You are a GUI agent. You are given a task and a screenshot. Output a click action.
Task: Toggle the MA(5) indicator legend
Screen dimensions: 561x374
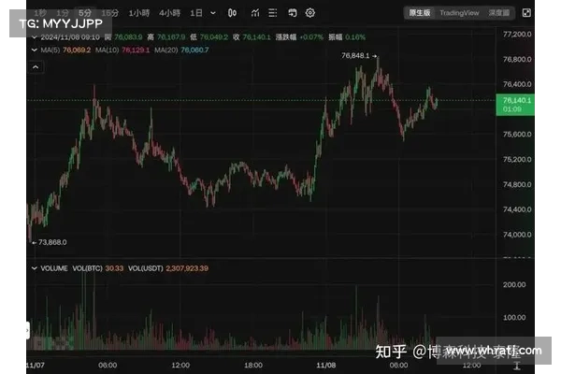(65, 49)
